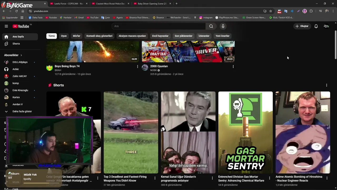Open browser home page button
The image size is (337, 190).
pos(23,11)
